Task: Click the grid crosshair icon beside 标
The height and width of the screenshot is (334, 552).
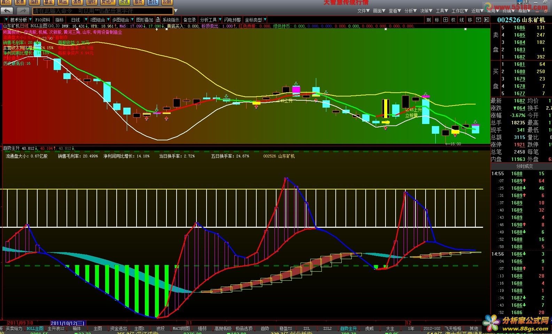Action: click(x=445, y=20)
